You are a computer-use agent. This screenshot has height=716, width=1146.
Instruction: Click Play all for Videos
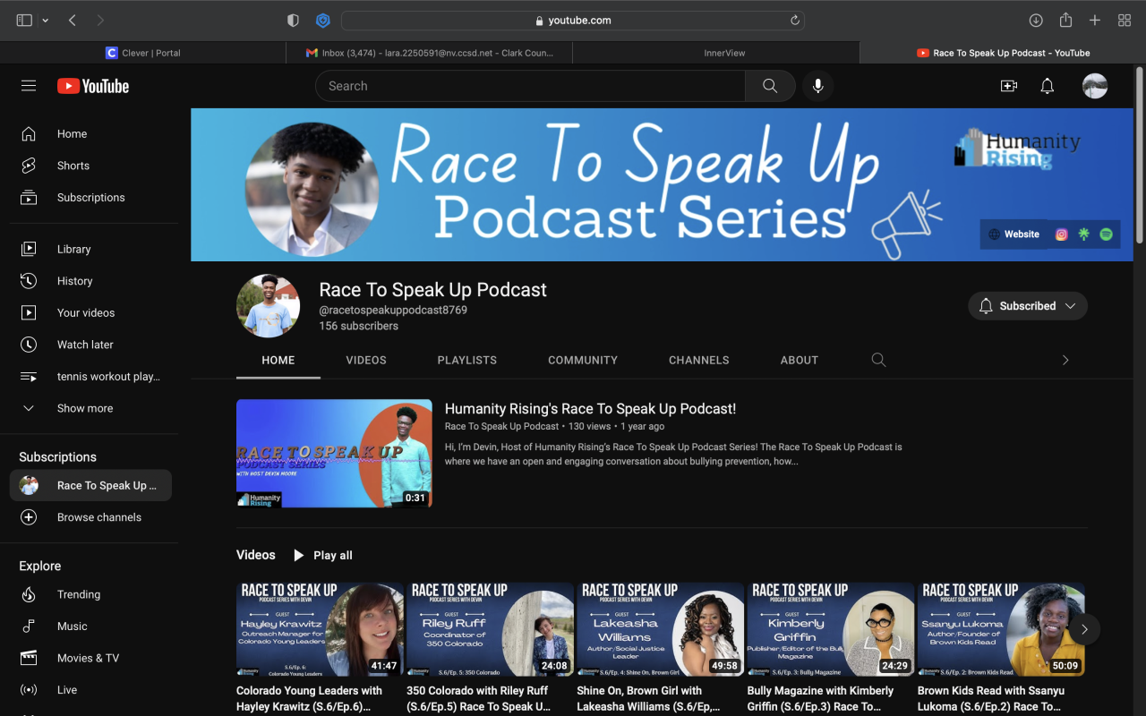point(322,555)
